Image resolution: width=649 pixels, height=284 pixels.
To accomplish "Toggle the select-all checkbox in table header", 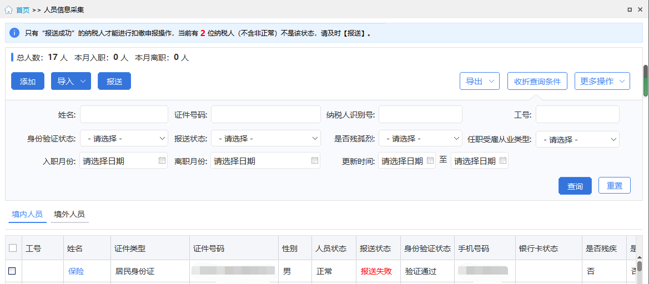I will [13, 247].
